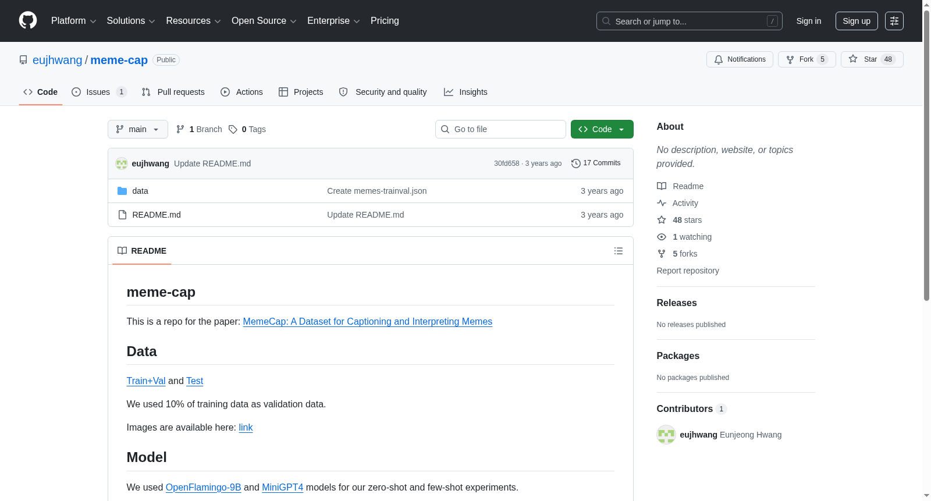Open the Pricing page
This screenshot has width=931, height=501.
pos(385,21)
